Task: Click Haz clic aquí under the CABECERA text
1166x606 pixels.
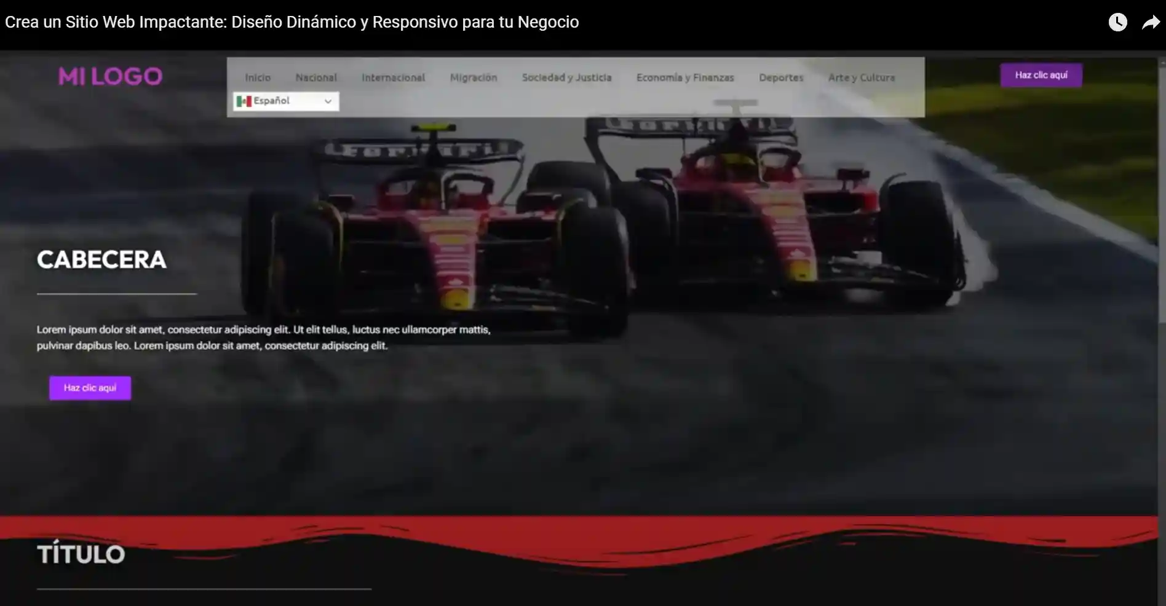Action: [90, 388]
